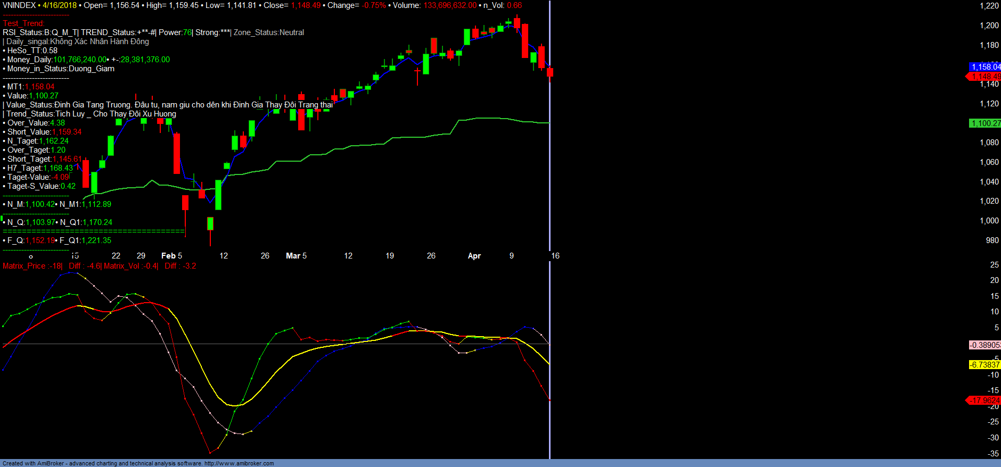
Task: Click the 16 date marker at the cursor line
Action: (x=555, y=256)
